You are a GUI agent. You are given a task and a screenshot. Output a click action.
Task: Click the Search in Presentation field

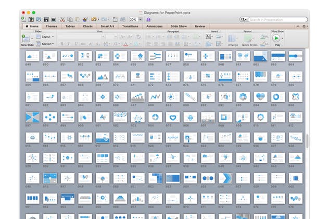pyautogui.click(x=277, y=19)
